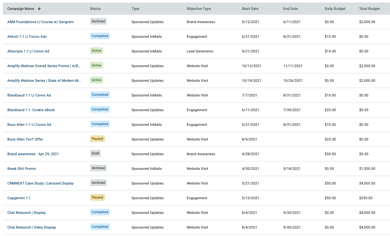Image resolution: width=390 pixels, height=237 pixels.
Task: Open Amplify Webinar Overall Series Promo campaign
Action: 44,66
